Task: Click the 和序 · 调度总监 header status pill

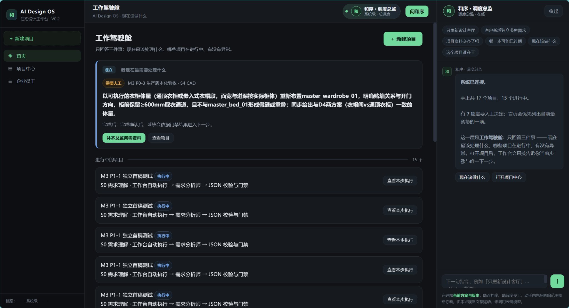Action: pyautogui.click(x=371, y=11)
